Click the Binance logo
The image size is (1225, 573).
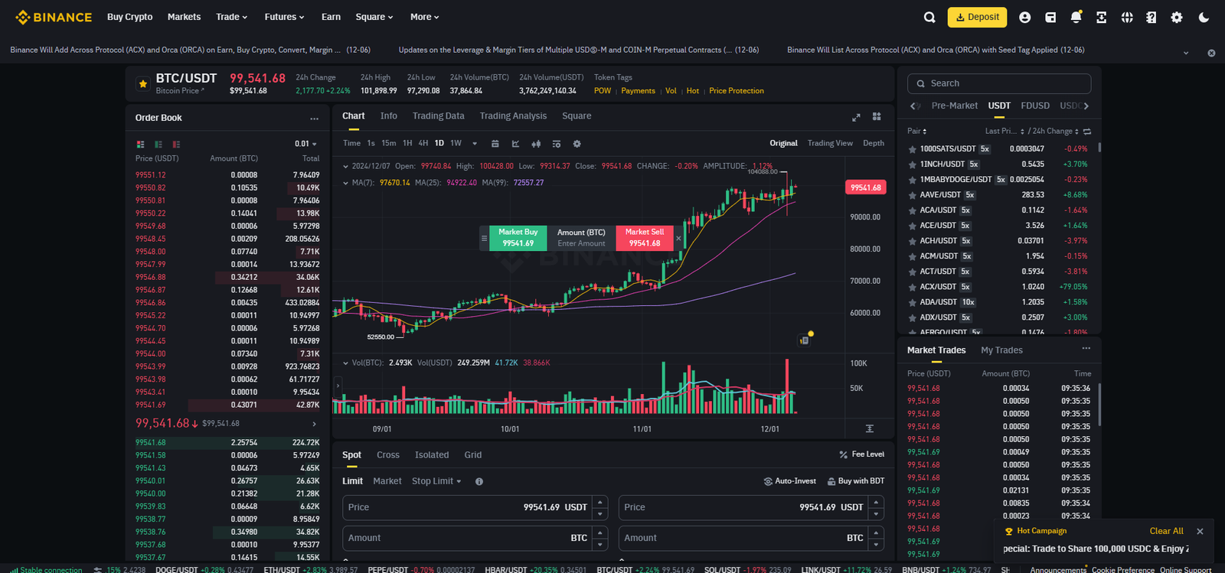(54, 17)
